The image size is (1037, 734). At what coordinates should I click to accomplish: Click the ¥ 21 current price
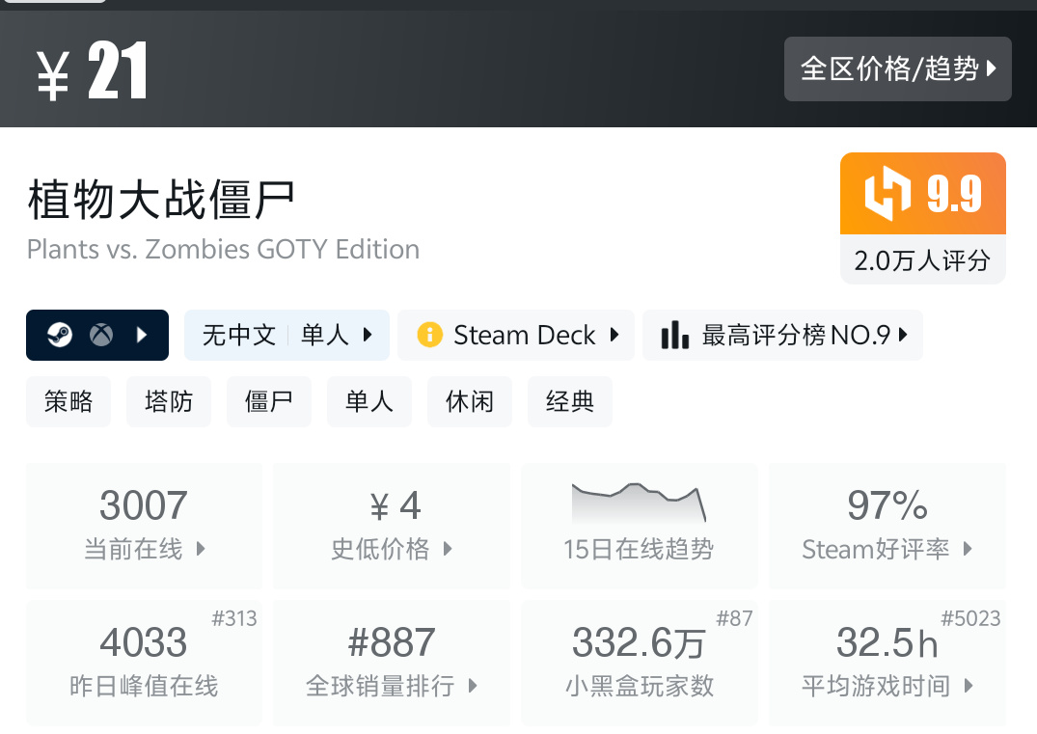[92, 70]
